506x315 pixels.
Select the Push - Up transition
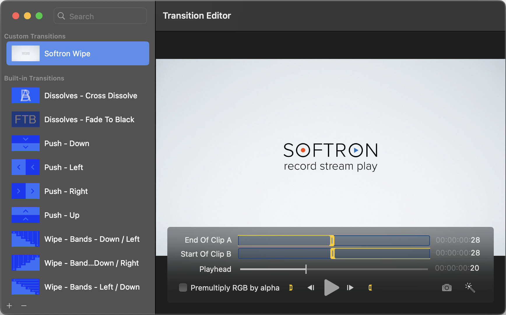click(78, 215)
